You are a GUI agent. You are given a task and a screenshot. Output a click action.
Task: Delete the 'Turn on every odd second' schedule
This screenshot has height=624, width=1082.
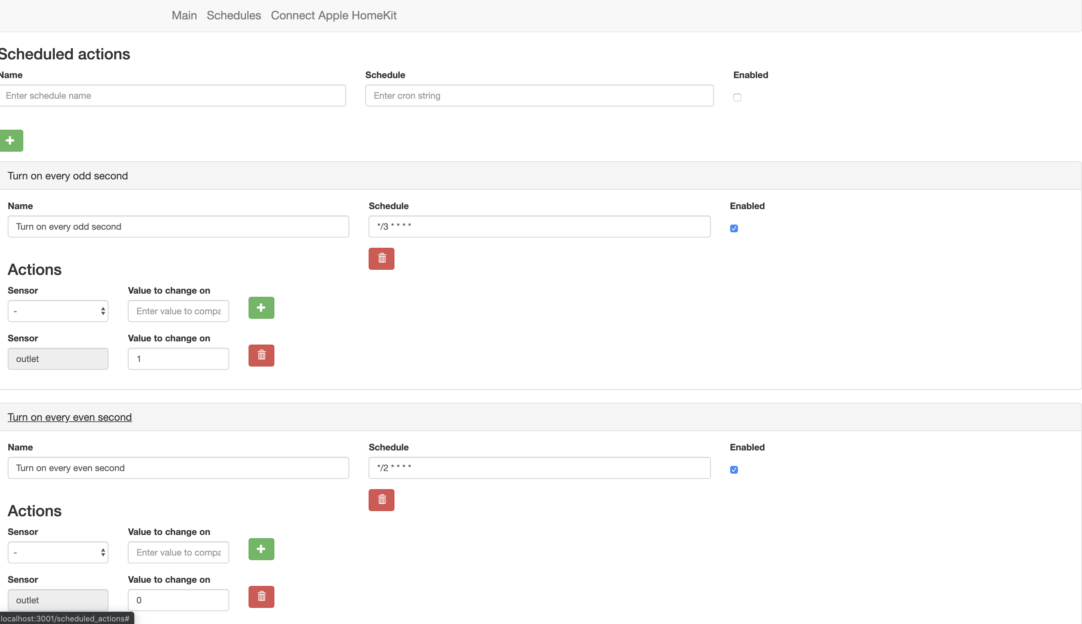click(381, 258)
